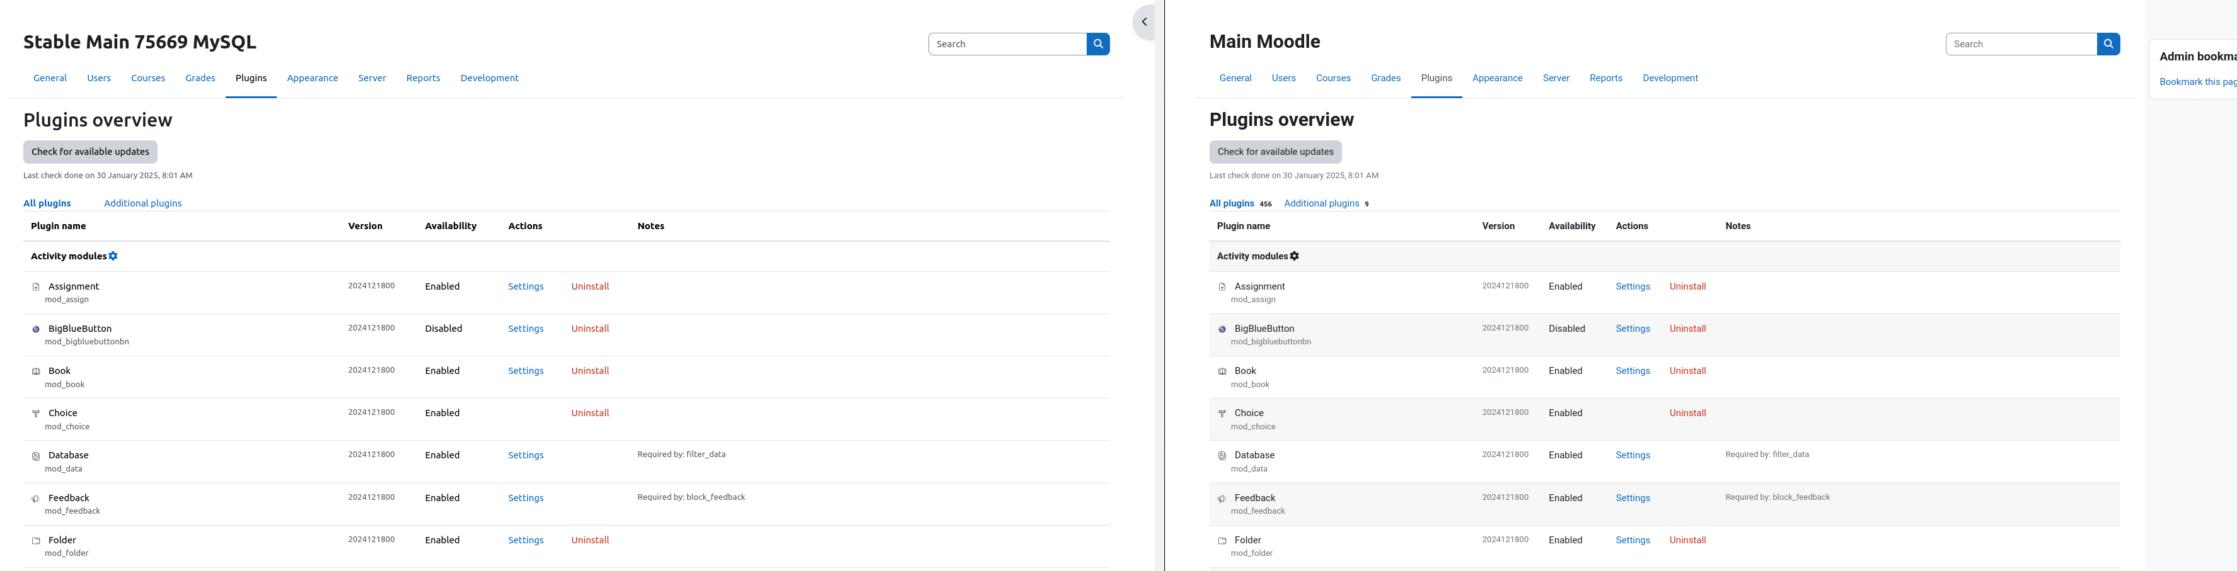Uninstall Choice in Main Moodle
The height and width of the screenshot is (571, 2237).
(1687, 413)
